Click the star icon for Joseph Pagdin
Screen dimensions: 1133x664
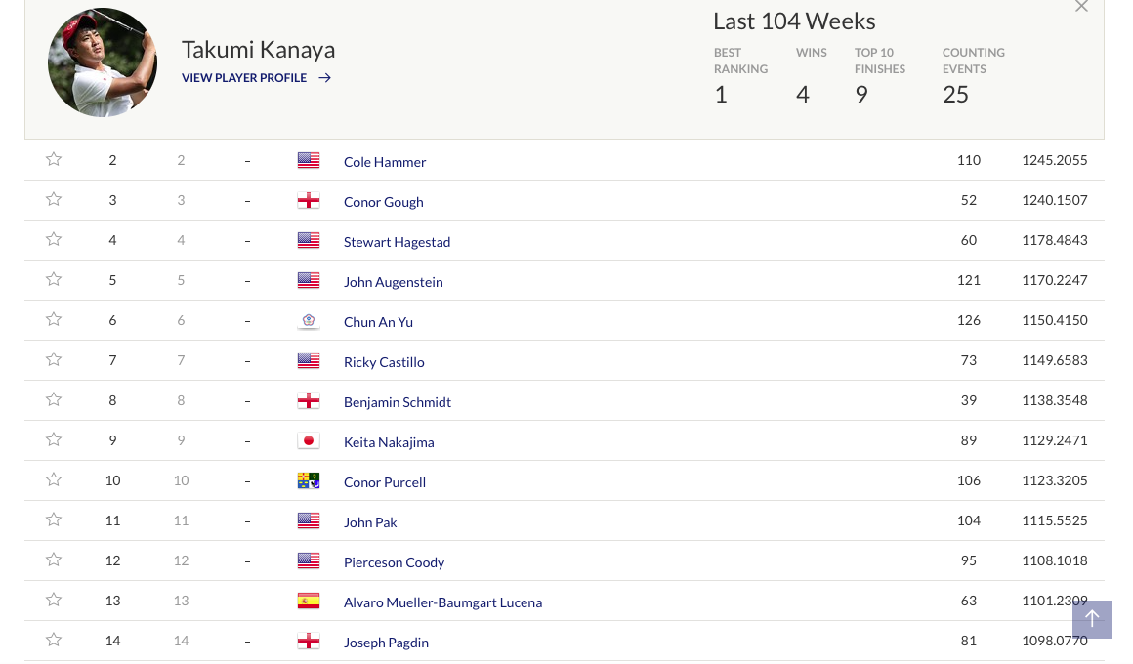(54, 640)
